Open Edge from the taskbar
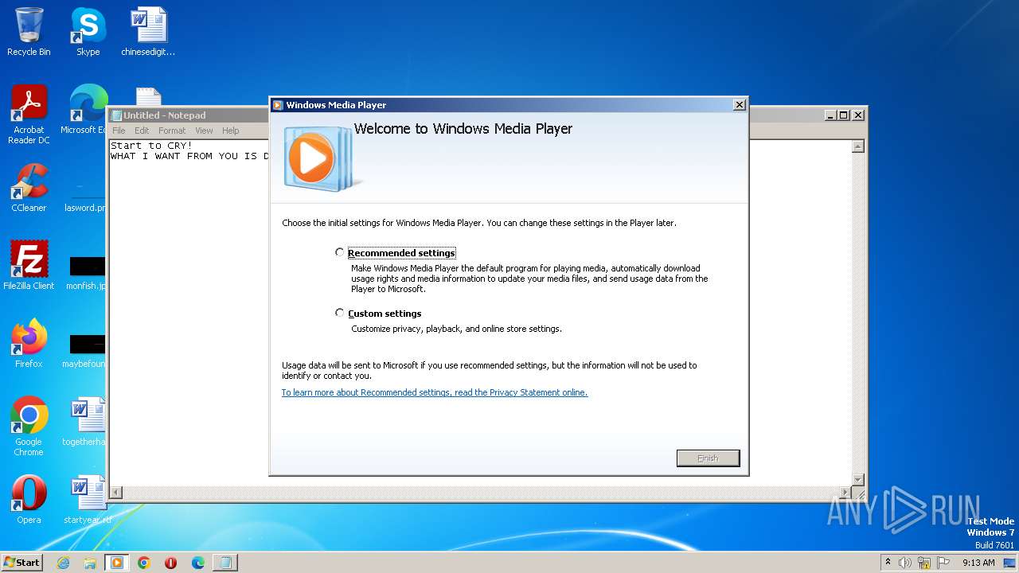 [x=197, y=563]
